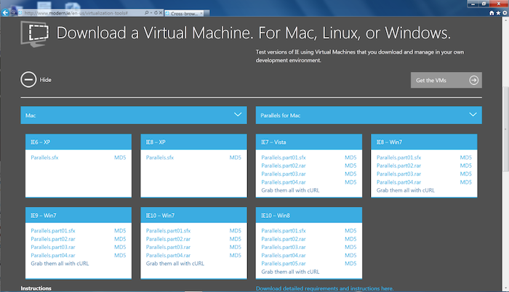Download Parallels.part01.sfx for IE9 – Win7
The height and width of the screenshot is (292, 509).
(53, 231)
